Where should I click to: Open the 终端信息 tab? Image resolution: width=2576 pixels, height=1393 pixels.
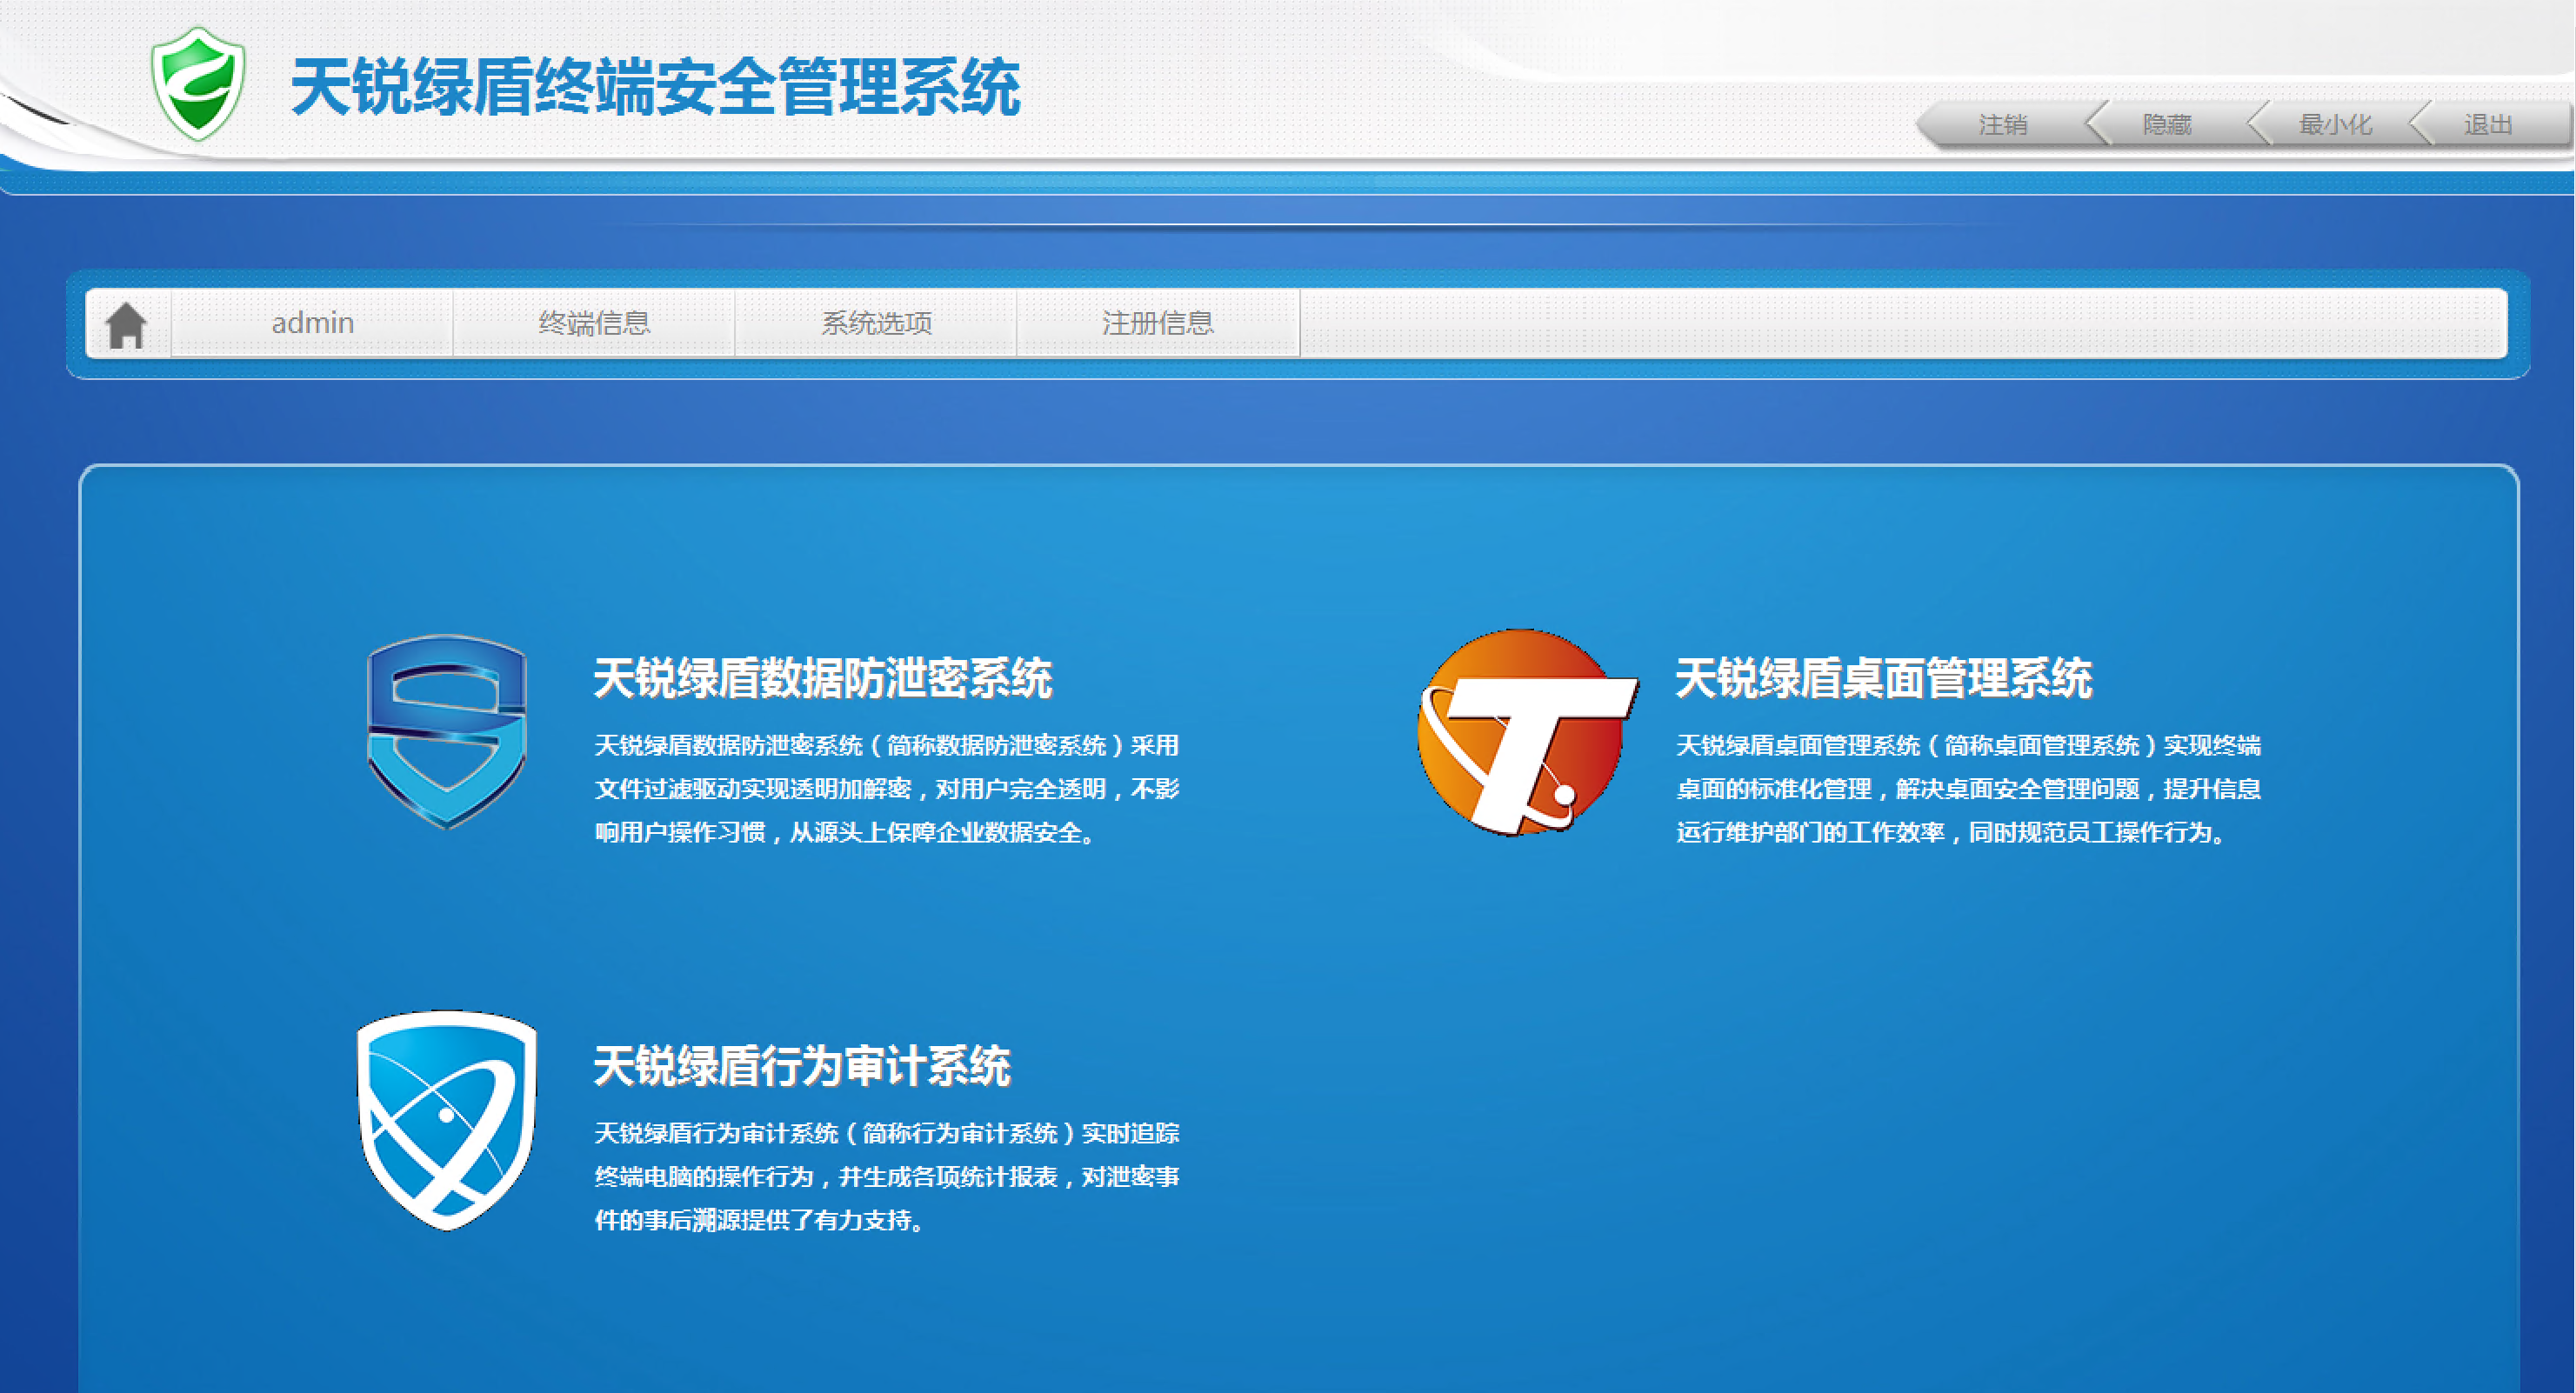pos(594,323)
